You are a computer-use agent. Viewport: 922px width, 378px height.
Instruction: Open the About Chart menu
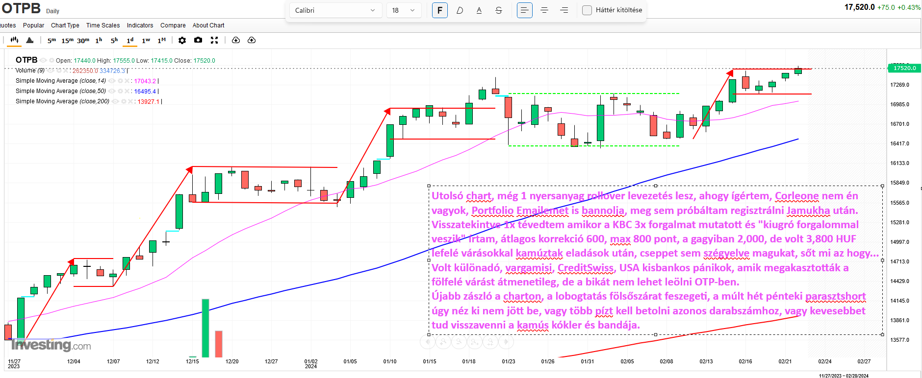click(x=208, y=25)
